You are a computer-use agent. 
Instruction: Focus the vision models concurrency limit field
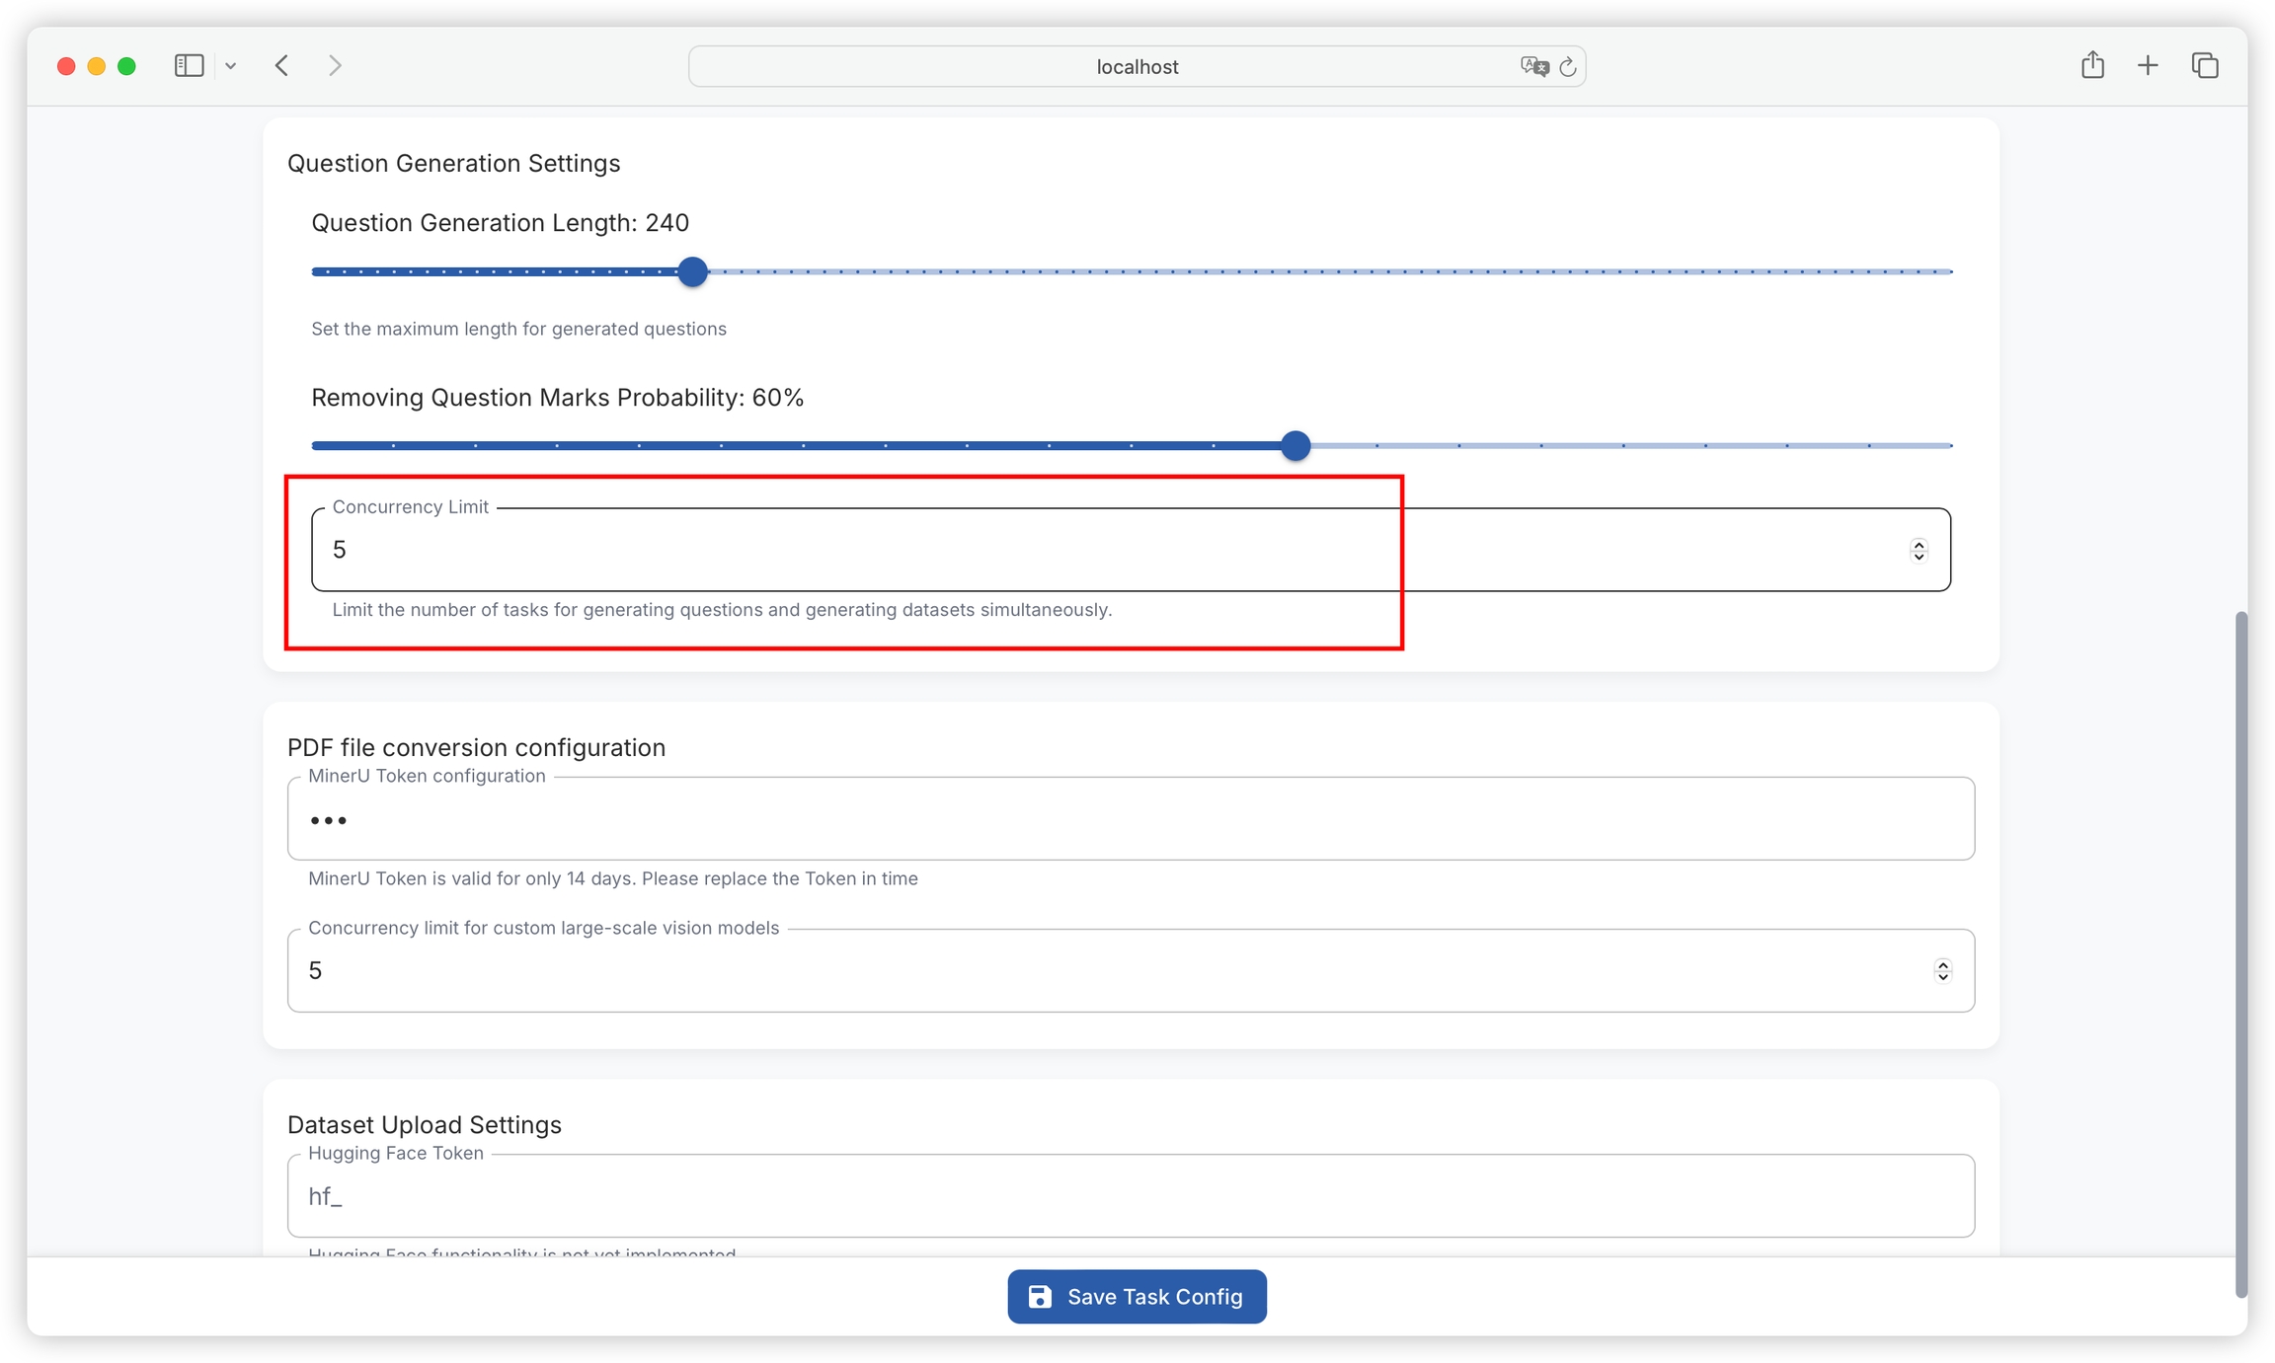[x=1086, y=971]
